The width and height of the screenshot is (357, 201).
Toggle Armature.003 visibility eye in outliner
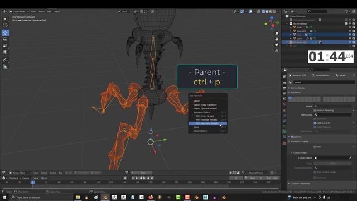[x=350, y=42]
